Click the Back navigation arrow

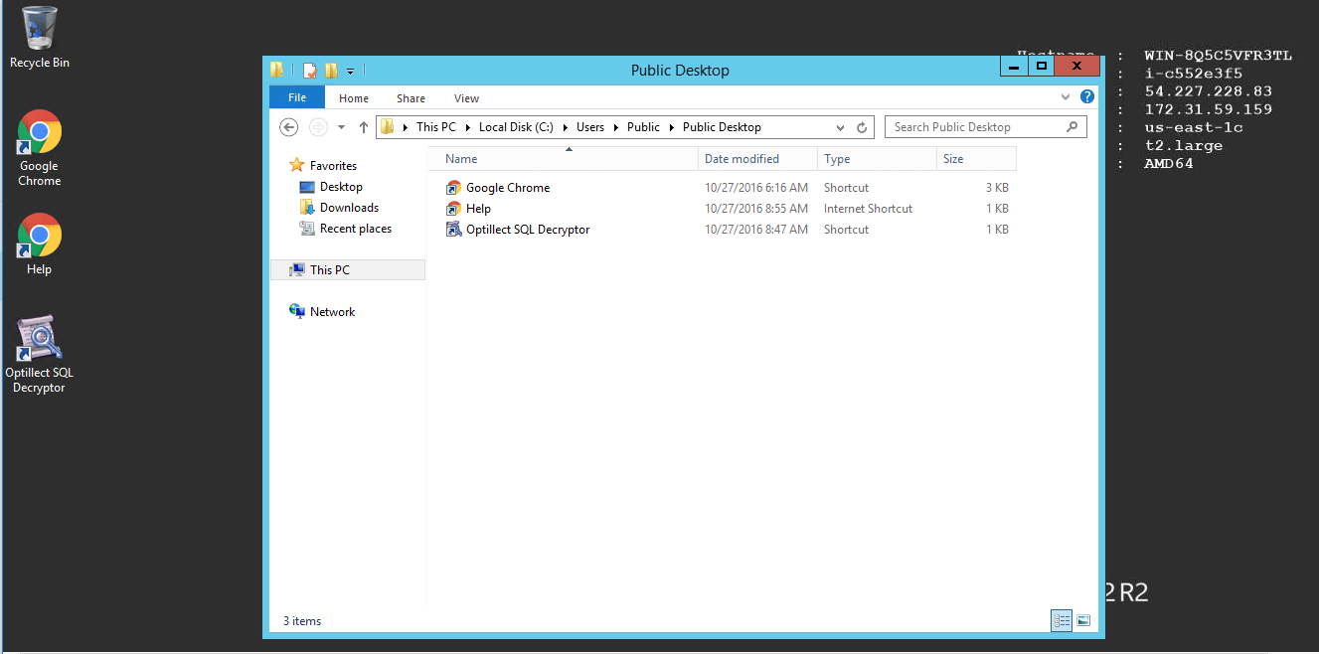coord(289,127)
